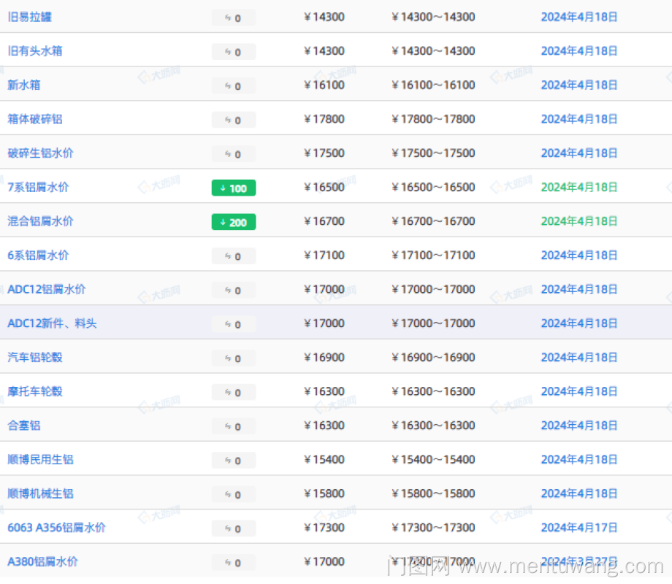Click the green down 100 badge
Image resolution: width=672 pixels, height=584 pixels.
click(234, 188)
